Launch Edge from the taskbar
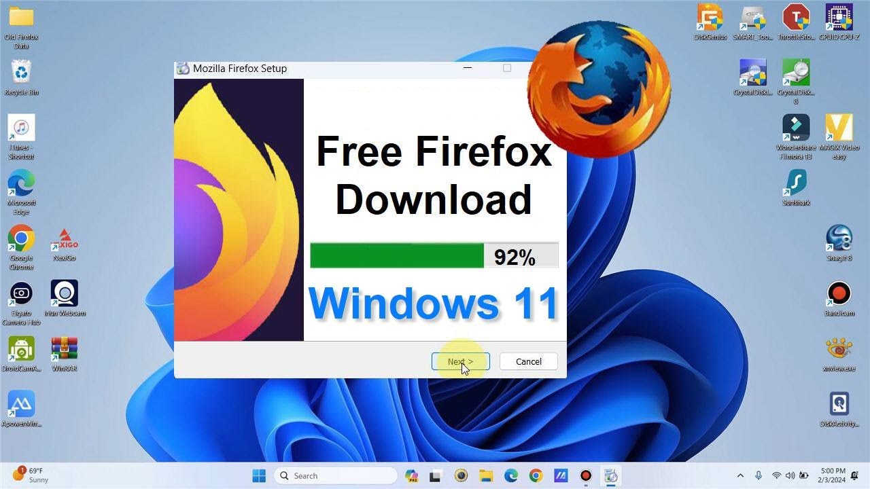 click(510, 475)
